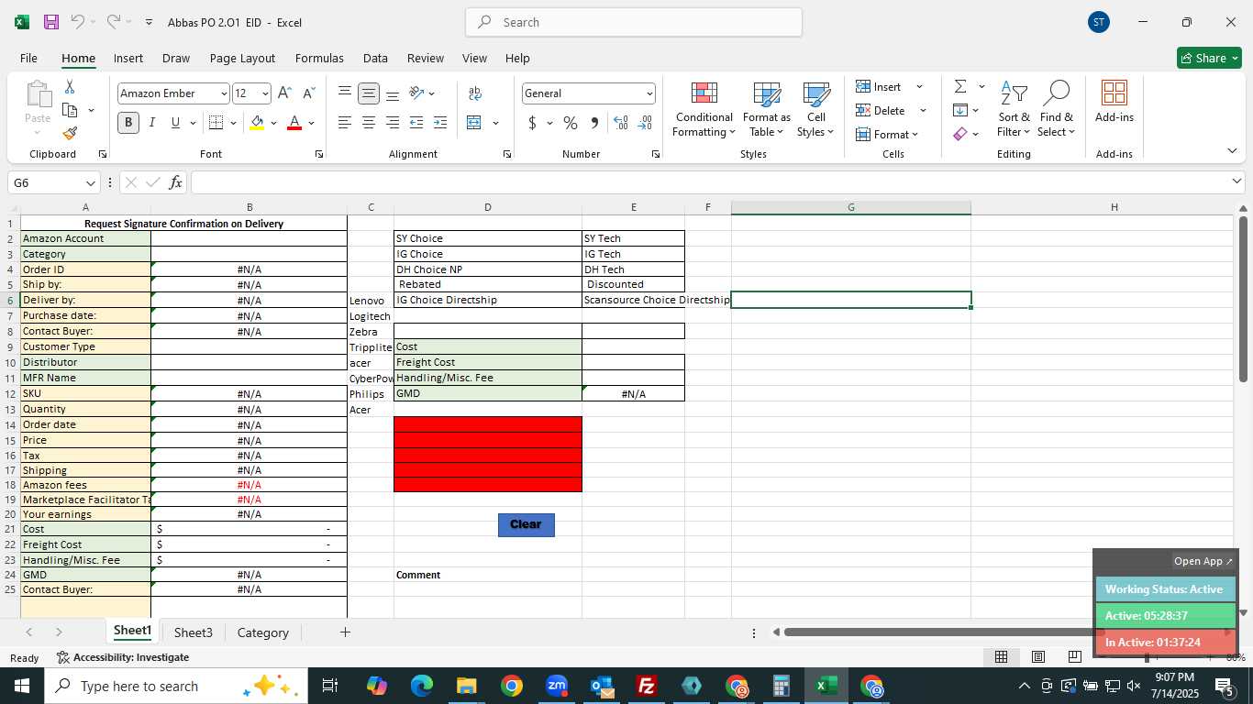Click the Decrease Indent icon
This screenshot has width=1253, height=704.
click(416, 123)
